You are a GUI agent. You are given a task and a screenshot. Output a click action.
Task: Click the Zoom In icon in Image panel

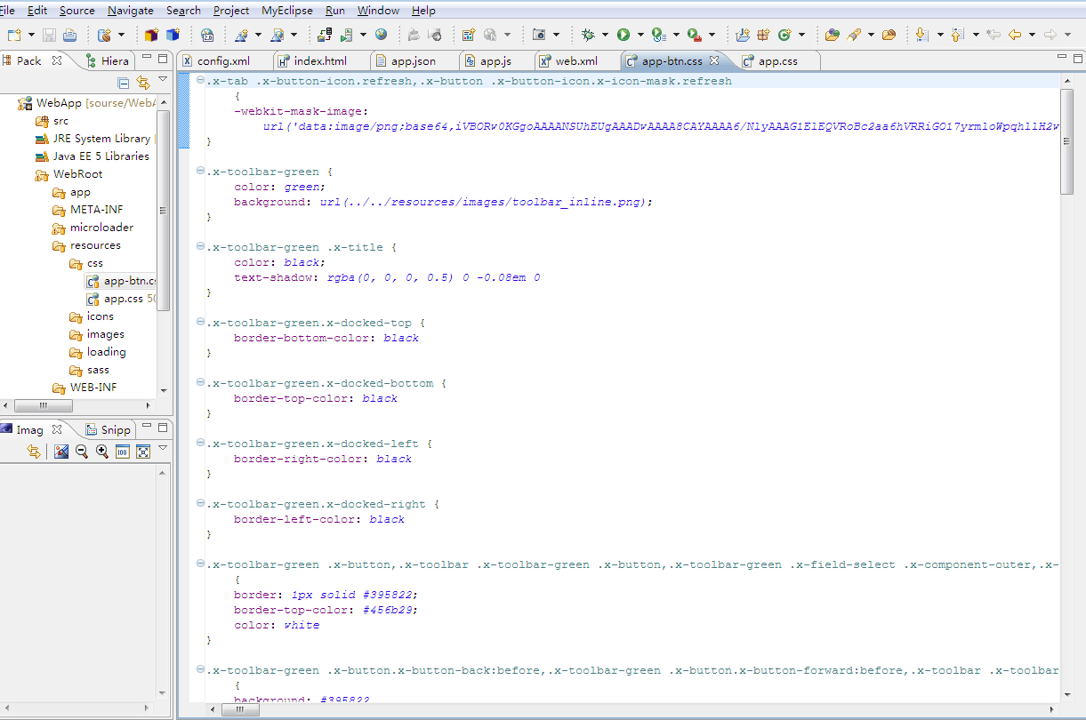(102, 452)
